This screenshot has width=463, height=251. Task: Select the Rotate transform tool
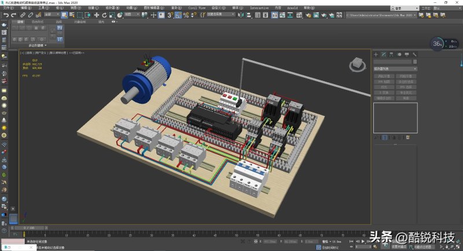point(104,15)
